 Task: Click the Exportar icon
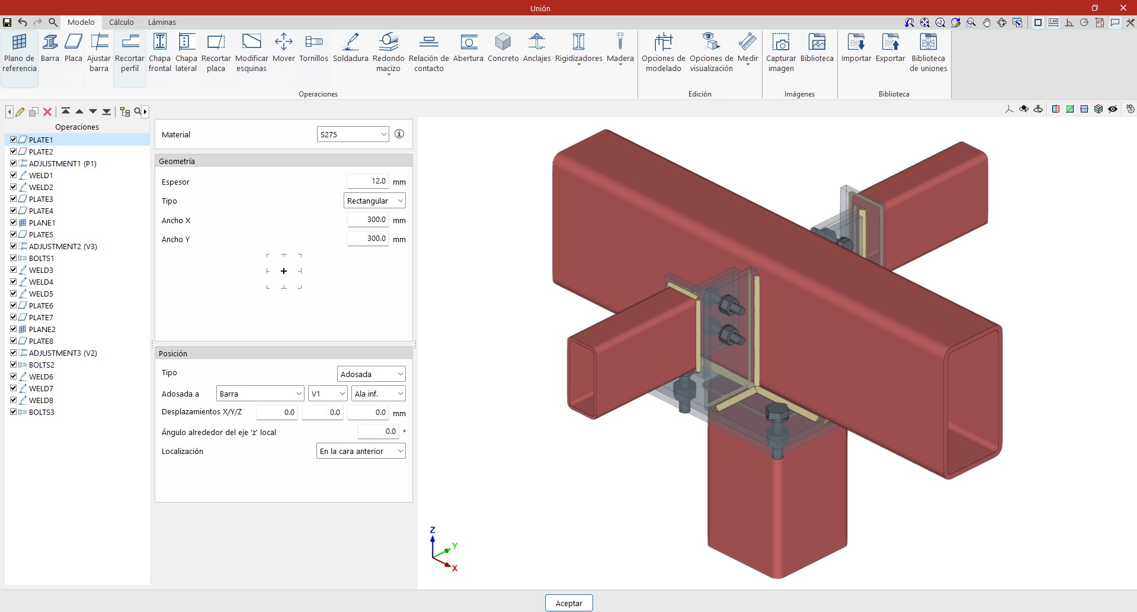pos(891,49)
